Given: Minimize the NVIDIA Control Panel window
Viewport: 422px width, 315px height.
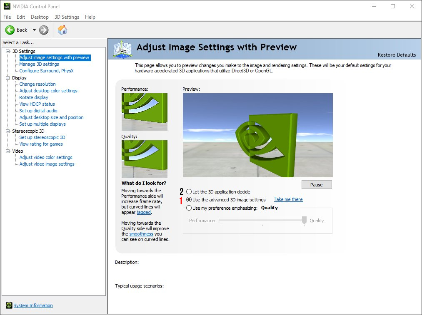Looking at the screenshot, I should [x=374, y=7].
